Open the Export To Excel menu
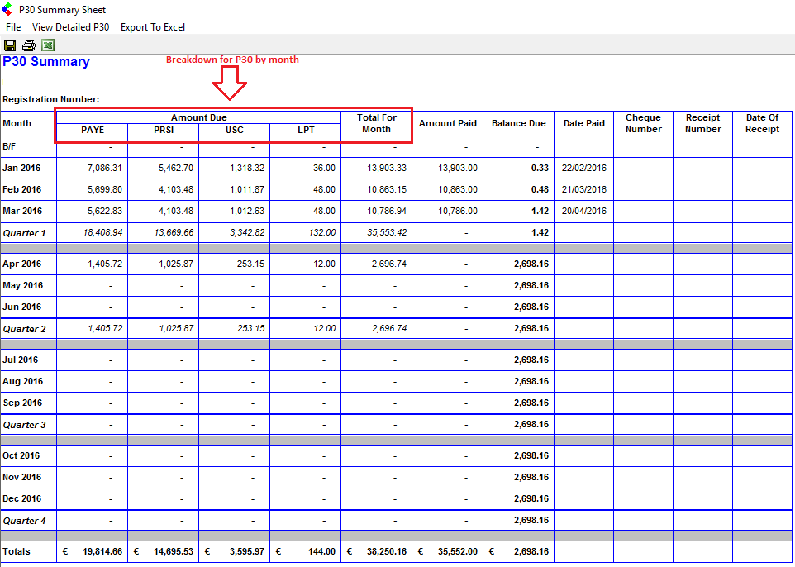Viewport: 795px width, 567px height. [153, 27]
